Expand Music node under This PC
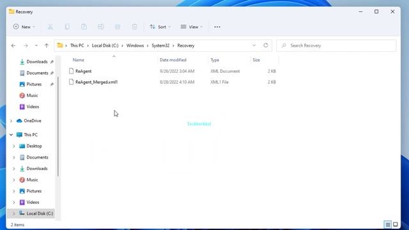The width and height of the screenshot is (409, 230). pyautogui.click(x=14, y=180)
